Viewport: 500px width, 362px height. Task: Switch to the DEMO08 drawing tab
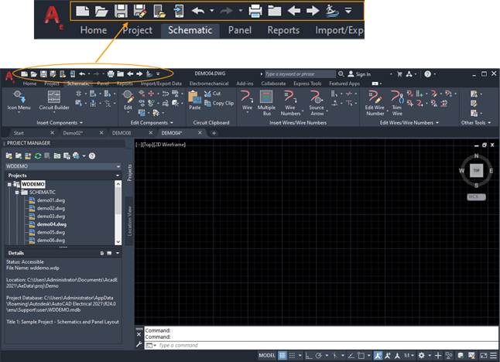122,133
